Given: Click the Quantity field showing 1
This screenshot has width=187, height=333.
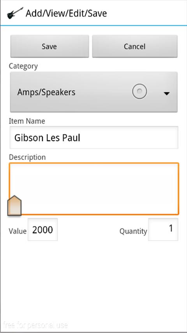Looking at the screenshot, I should 163,230.
